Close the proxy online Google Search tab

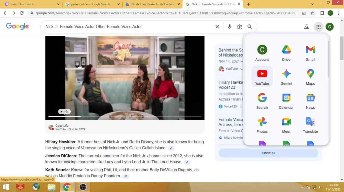click(118, 4)
